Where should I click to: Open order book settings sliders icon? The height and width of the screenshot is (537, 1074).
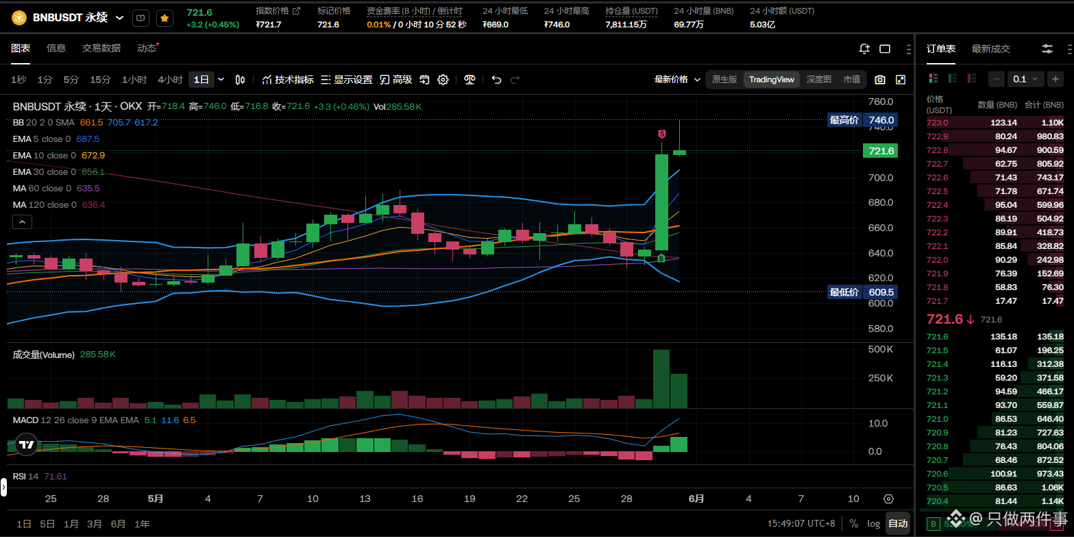click(1047, 49)
